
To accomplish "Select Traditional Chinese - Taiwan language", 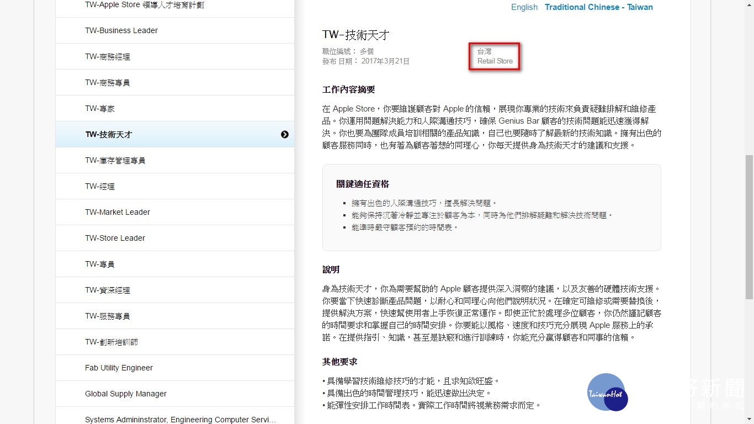I will (599, 7).
